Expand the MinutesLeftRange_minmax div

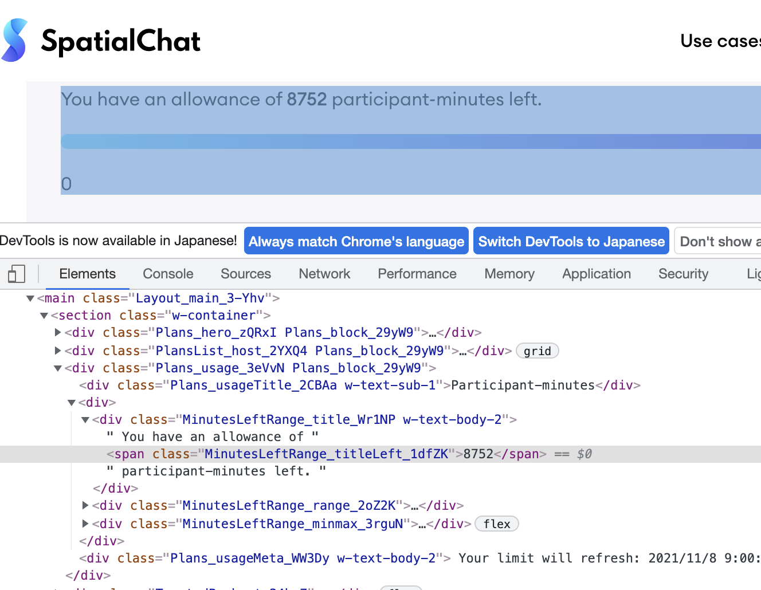[85, 524]
